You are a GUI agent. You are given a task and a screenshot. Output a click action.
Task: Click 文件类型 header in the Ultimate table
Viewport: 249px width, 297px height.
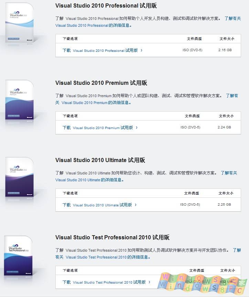point(192,193)
